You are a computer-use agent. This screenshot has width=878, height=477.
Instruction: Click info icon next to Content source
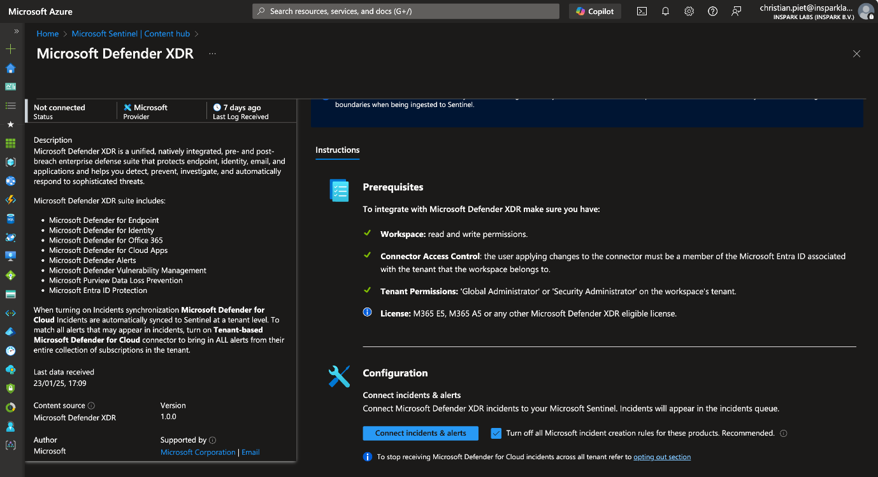pos(91,406)
